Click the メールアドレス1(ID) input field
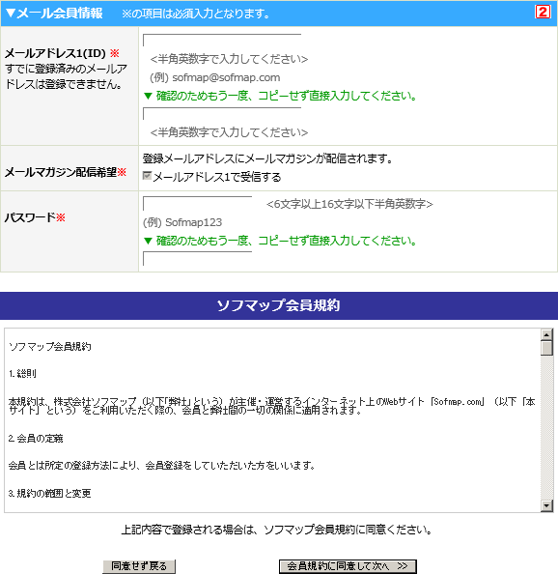Screen dimensions: 558x574 pyautogui.click(x=222, y=41)
